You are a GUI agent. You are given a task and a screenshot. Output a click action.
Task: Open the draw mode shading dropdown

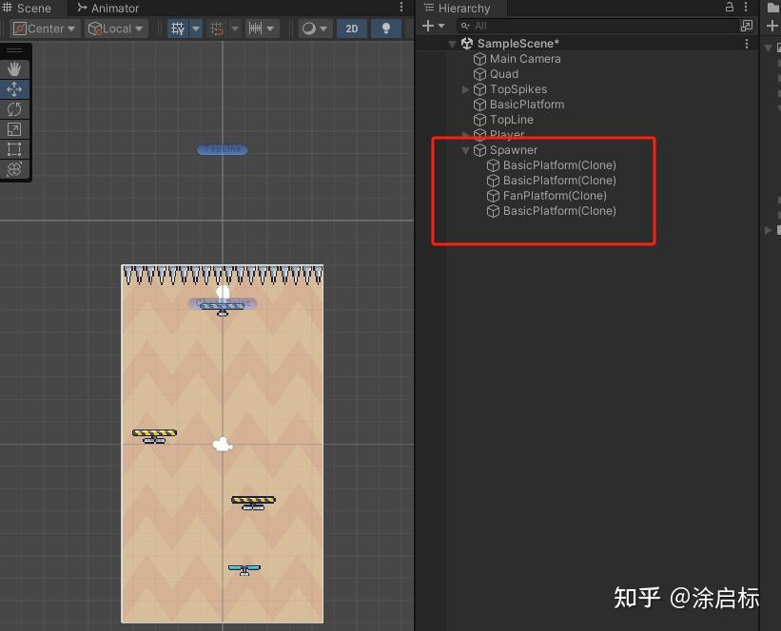(316, 29)
